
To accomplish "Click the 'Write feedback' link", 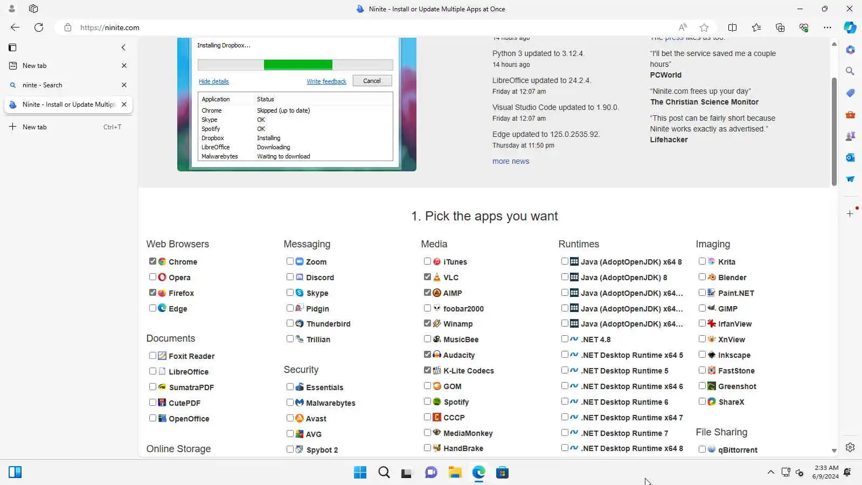I will [x=326, y=81].
